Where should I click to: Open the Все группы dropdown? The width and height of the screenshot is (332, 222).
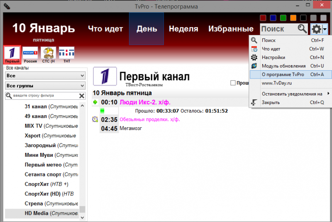[45, 86]
